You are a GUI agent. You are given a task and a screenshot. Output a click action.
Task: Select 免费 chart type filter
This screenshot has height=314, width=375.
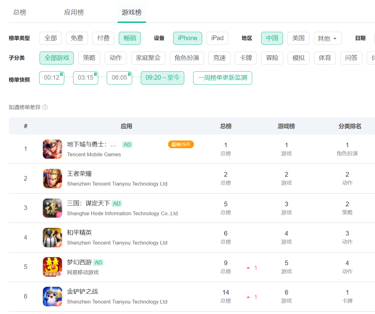(77, 38)
